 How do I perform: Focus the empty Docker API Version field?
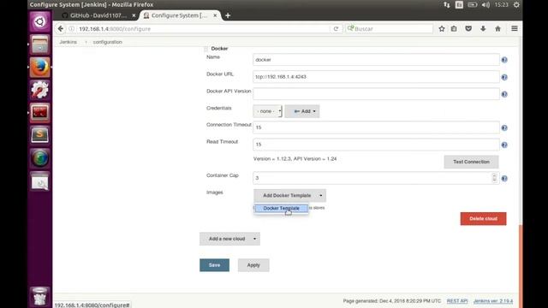coord(376,94)
